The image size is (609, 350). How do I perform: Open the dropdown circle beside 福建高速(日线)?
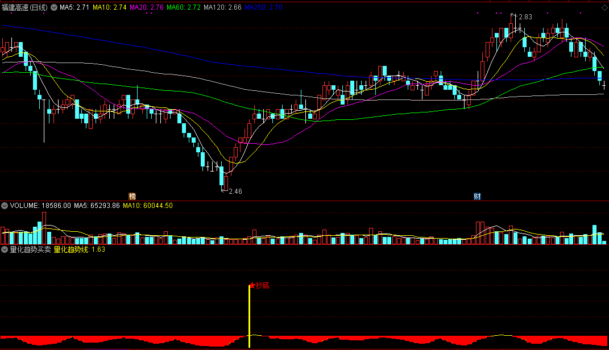54,7
